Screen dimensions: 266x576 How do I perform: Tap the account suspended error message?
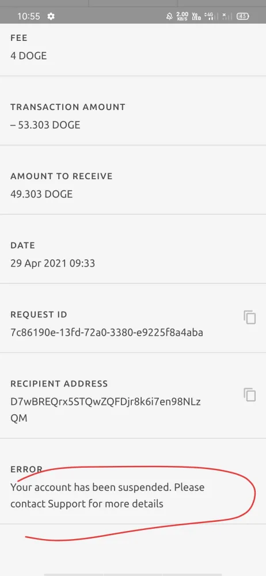click(107, 495)
